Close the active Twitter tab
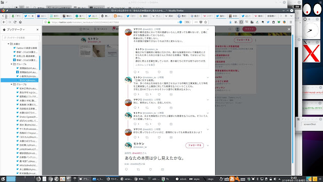Image resolution: width=323 pixels, height=182 pixels. tap(32, 16)
